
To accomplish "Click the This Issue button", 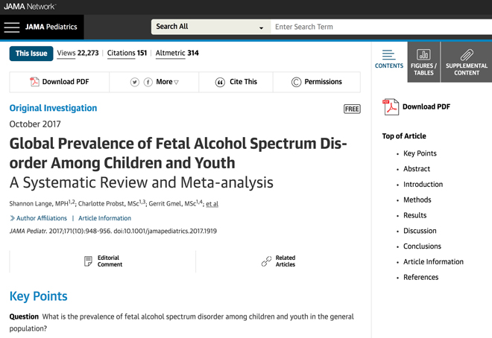I will [31, 54].
